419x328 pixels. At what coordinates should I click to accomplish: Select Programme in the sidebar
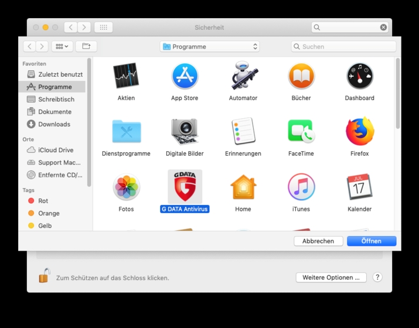[52, 87]
